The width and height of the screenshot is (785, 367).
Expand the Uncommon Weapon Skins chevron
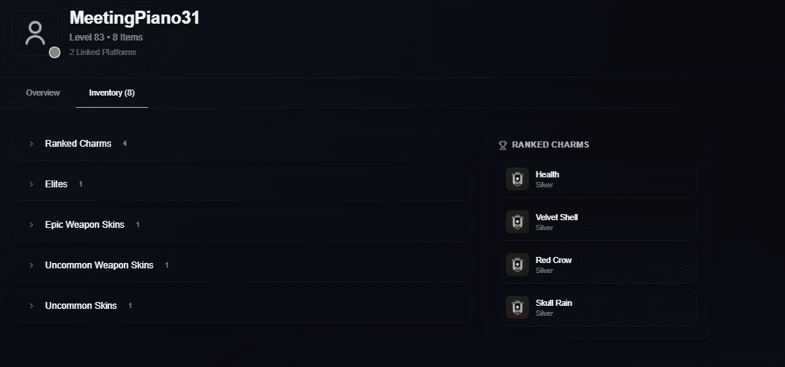[31, 265]
